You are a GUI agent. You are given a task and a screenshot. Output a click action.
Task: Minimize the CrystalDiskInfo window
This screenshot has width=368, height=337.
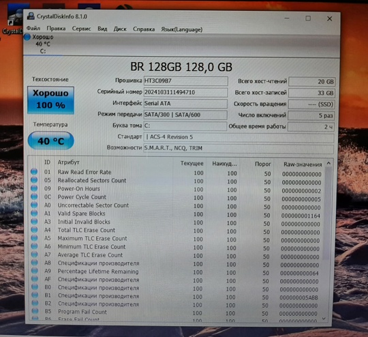tap(286, 18)
